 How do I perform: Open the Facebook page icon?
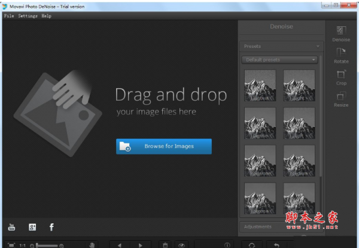(x=51, y=227)
